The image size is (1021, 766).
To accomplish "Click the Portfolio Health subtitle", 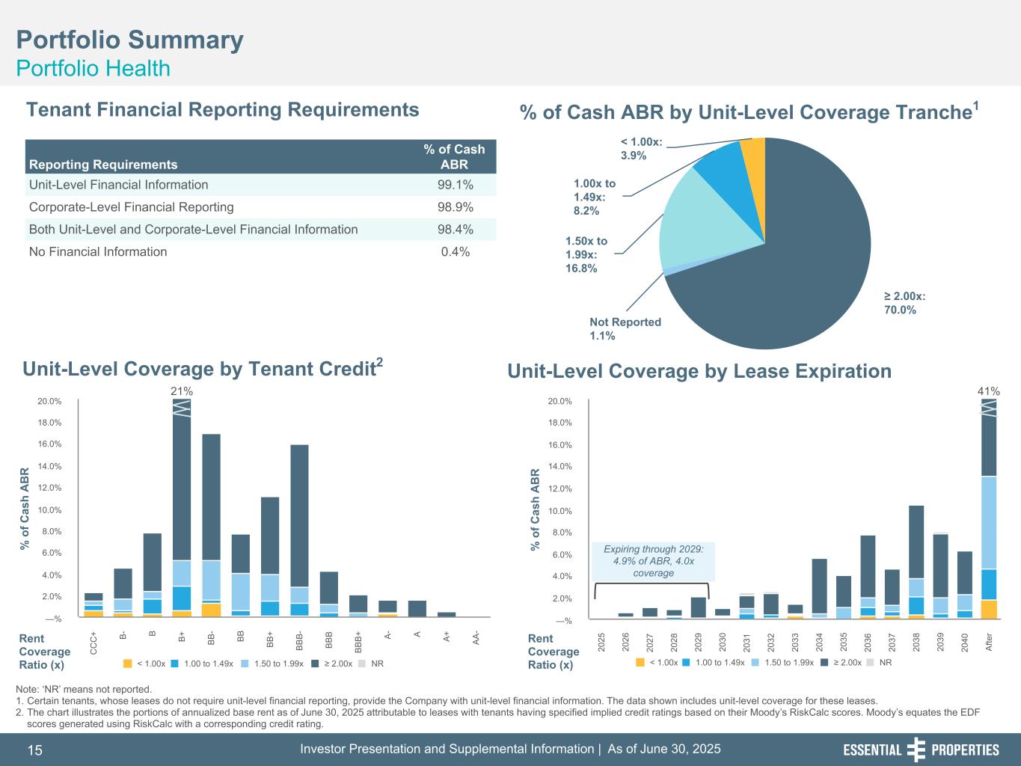I will click(93, 69).
